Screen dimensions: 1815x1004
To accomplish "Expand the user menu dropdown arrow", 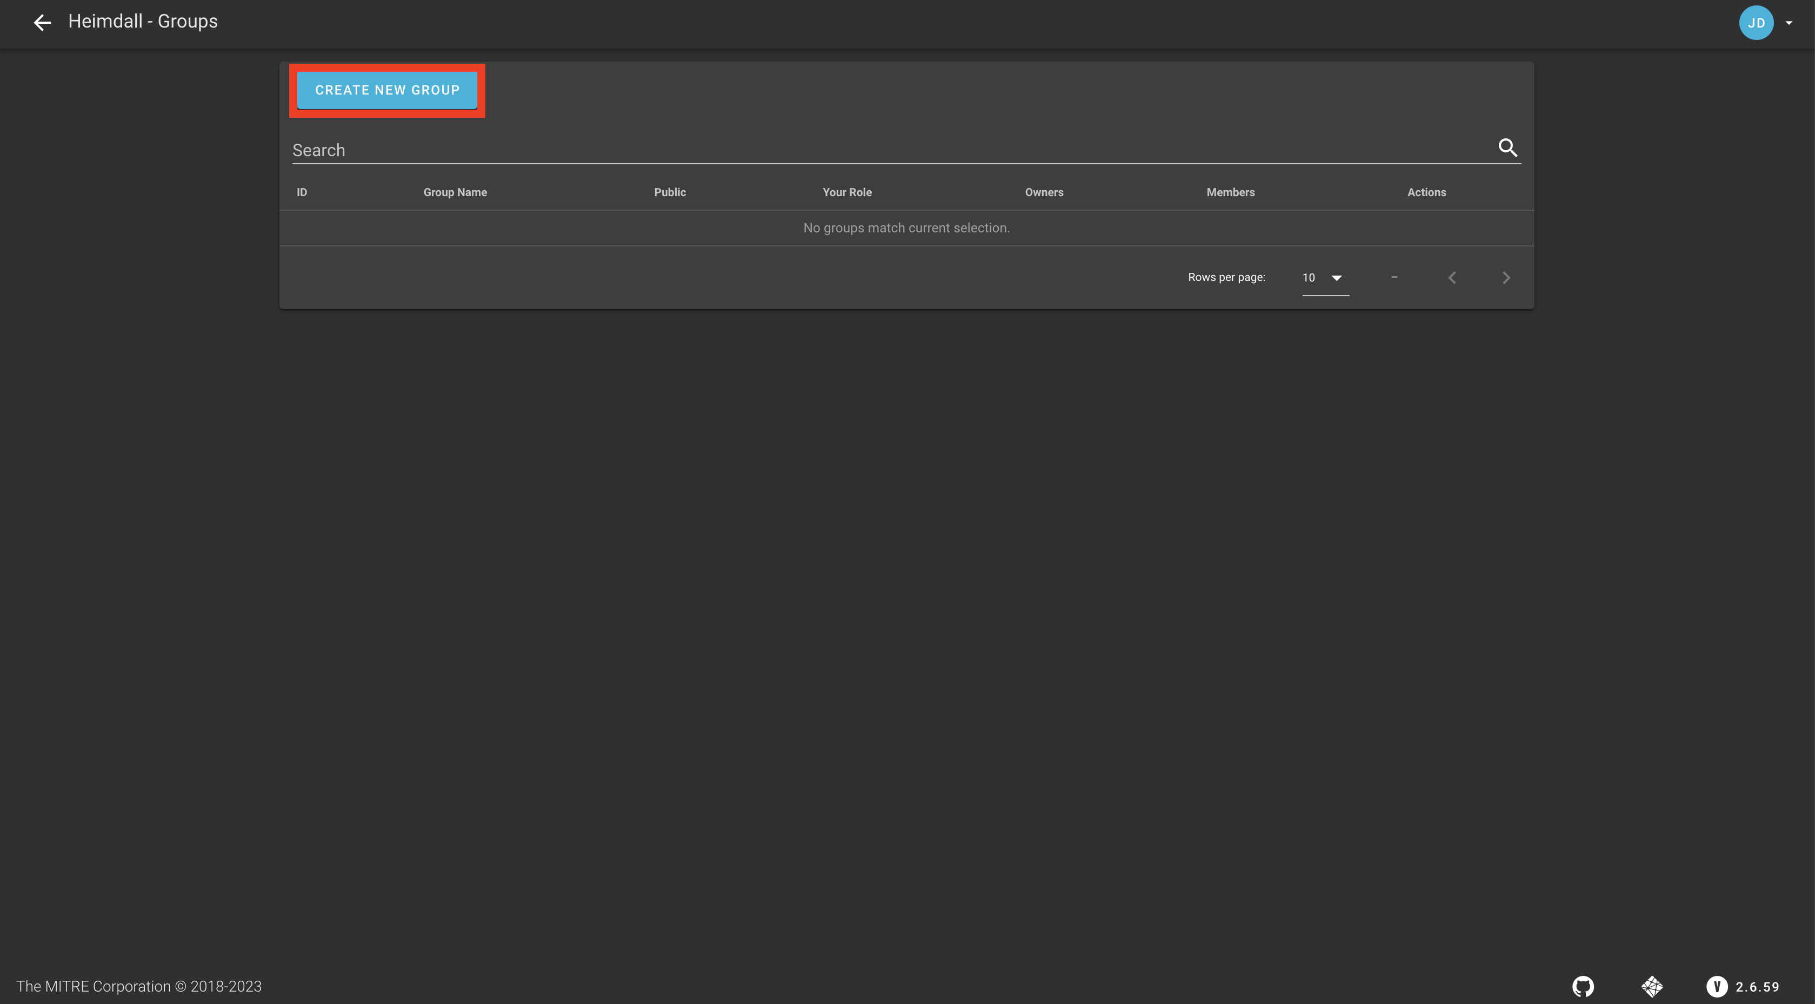I will pyautogui.click(x=1789, y=23).
